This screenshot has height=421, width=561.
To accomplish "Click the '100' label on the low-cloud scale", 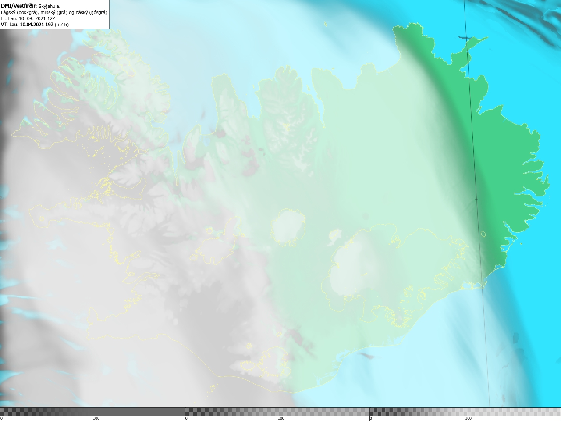I will (96, 418).
